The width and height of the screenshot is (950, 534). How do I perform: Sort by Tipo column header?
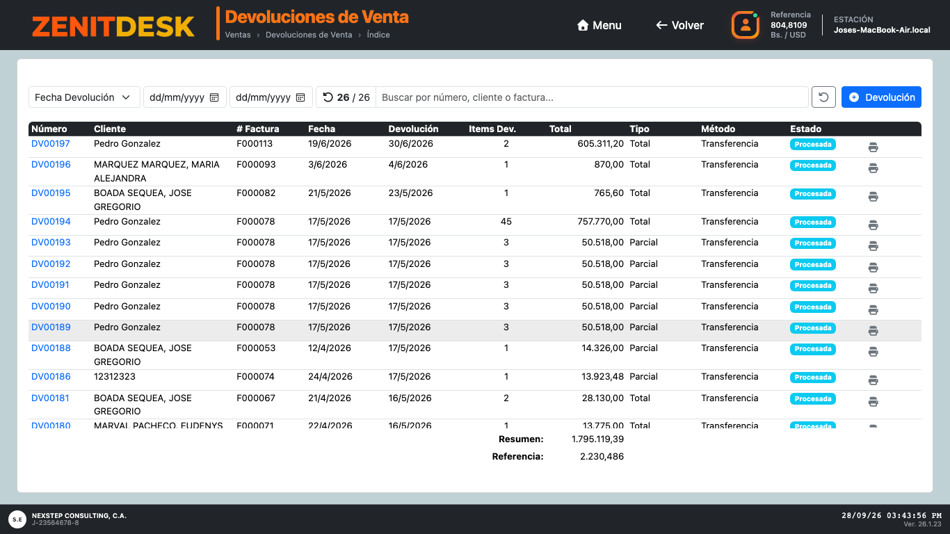click(x=639, y=129)
